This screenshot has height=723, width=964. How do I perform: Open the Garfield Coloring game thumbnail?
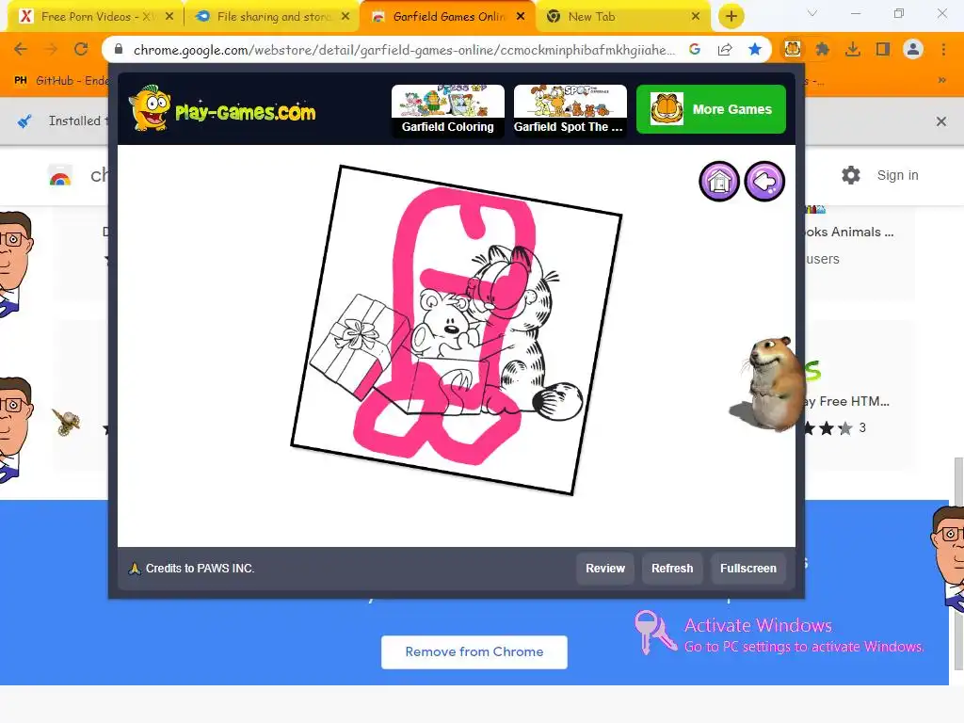click(447, 110)
